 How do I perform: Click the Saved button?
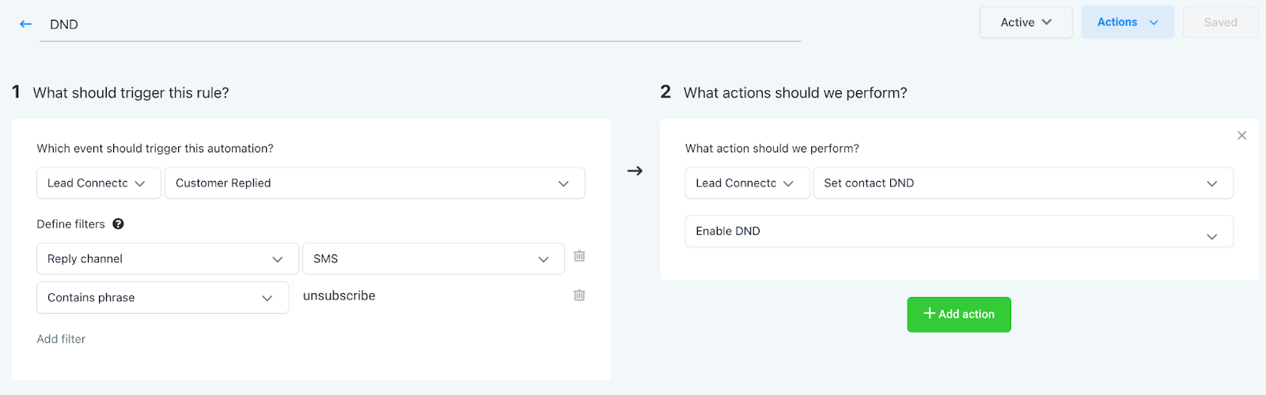(1220, 23)
